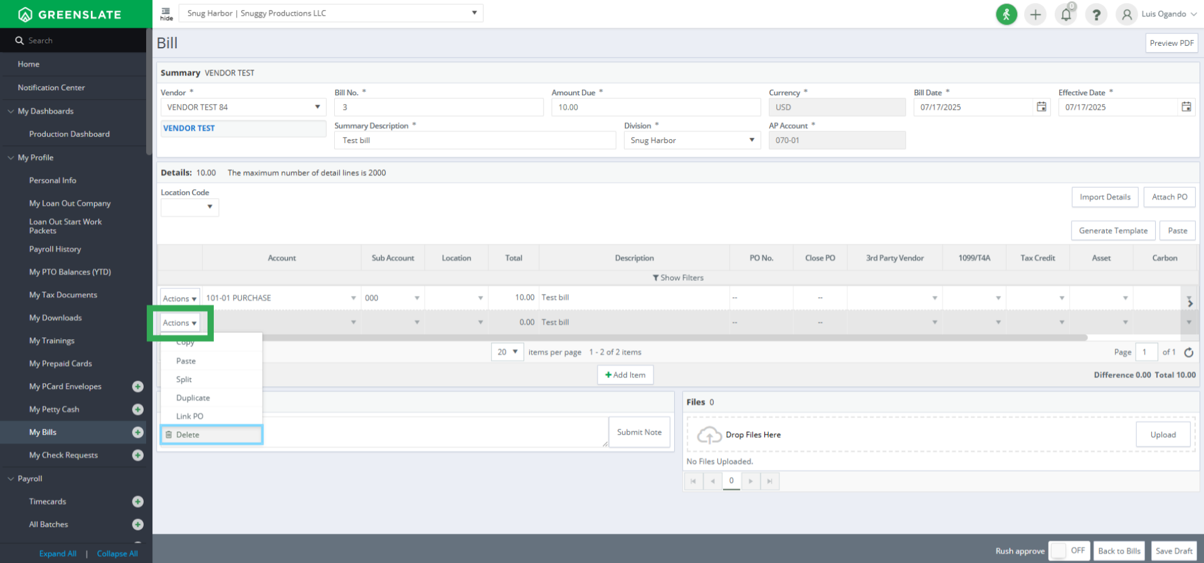Choose Duplicate in the Actions menu
Image resolution: width=1204 pixels, height=563 pixels.
coord(193,398)
